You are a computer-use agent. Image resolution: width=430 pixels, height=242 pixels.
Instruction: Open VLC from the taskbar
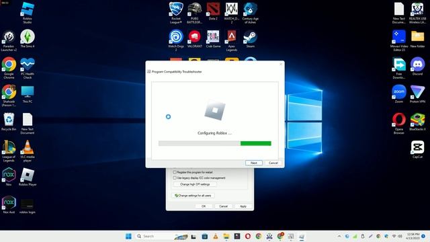(215, 236)
